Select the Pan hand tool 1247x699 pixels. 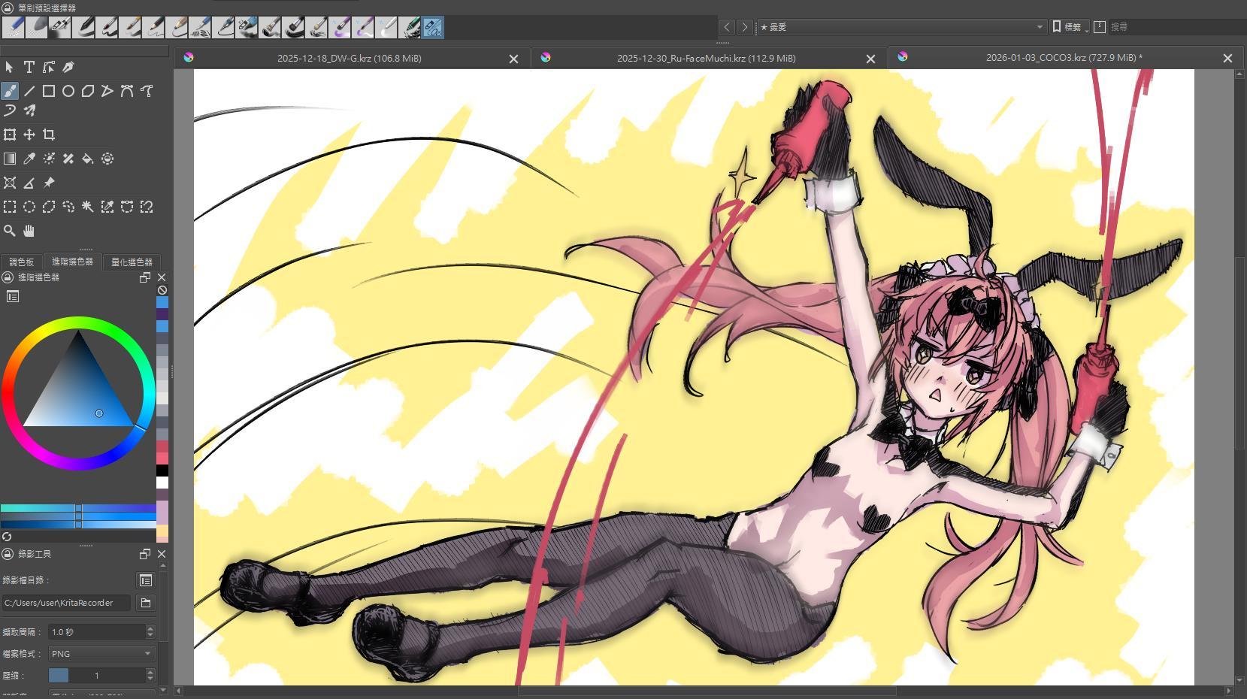[x=29, y=231]
